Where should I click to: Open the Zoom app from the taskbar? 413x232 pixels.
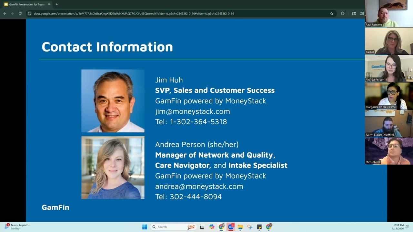pyautogui.click(x=231, y=227)
